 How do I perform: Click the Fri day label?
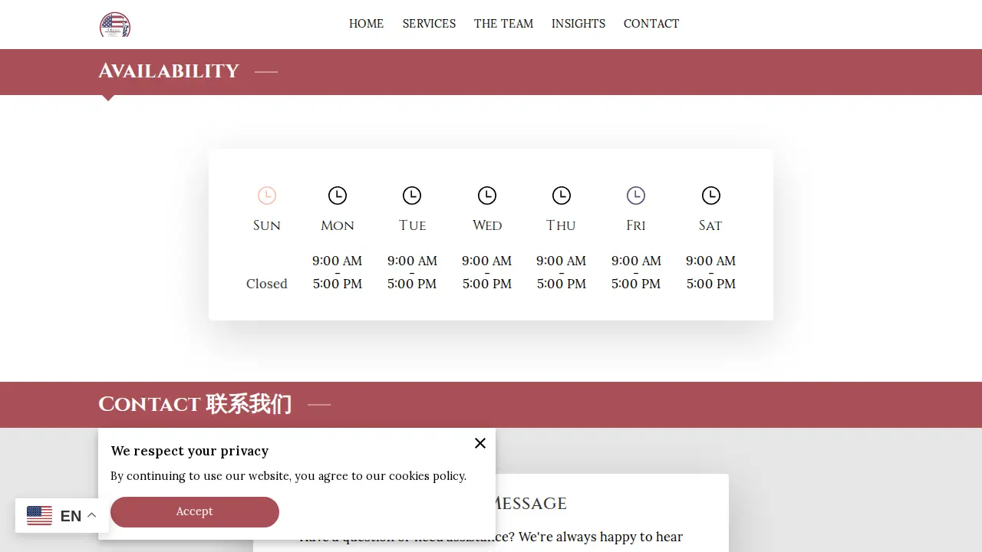tap(636, 225)
